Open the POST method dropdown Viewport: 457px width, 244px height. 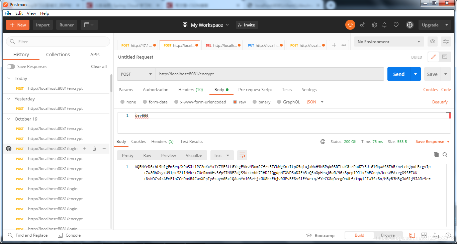pyautogui.click(x=136, y=74)
